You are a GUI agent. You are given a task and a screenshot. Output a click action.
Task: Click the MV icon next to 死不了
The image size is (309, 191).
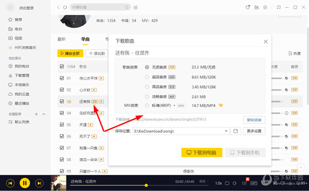click(x=94, y=136)
